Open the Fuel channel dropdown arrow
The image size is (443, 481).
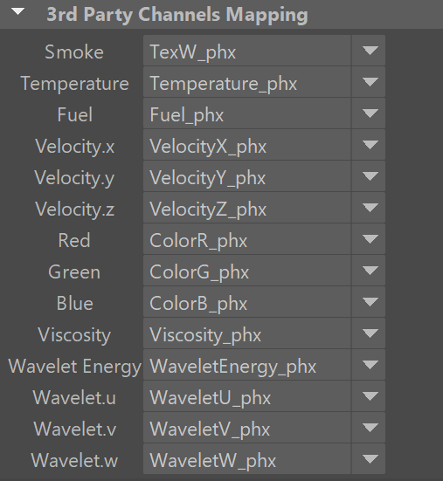(x=369, y=113)
